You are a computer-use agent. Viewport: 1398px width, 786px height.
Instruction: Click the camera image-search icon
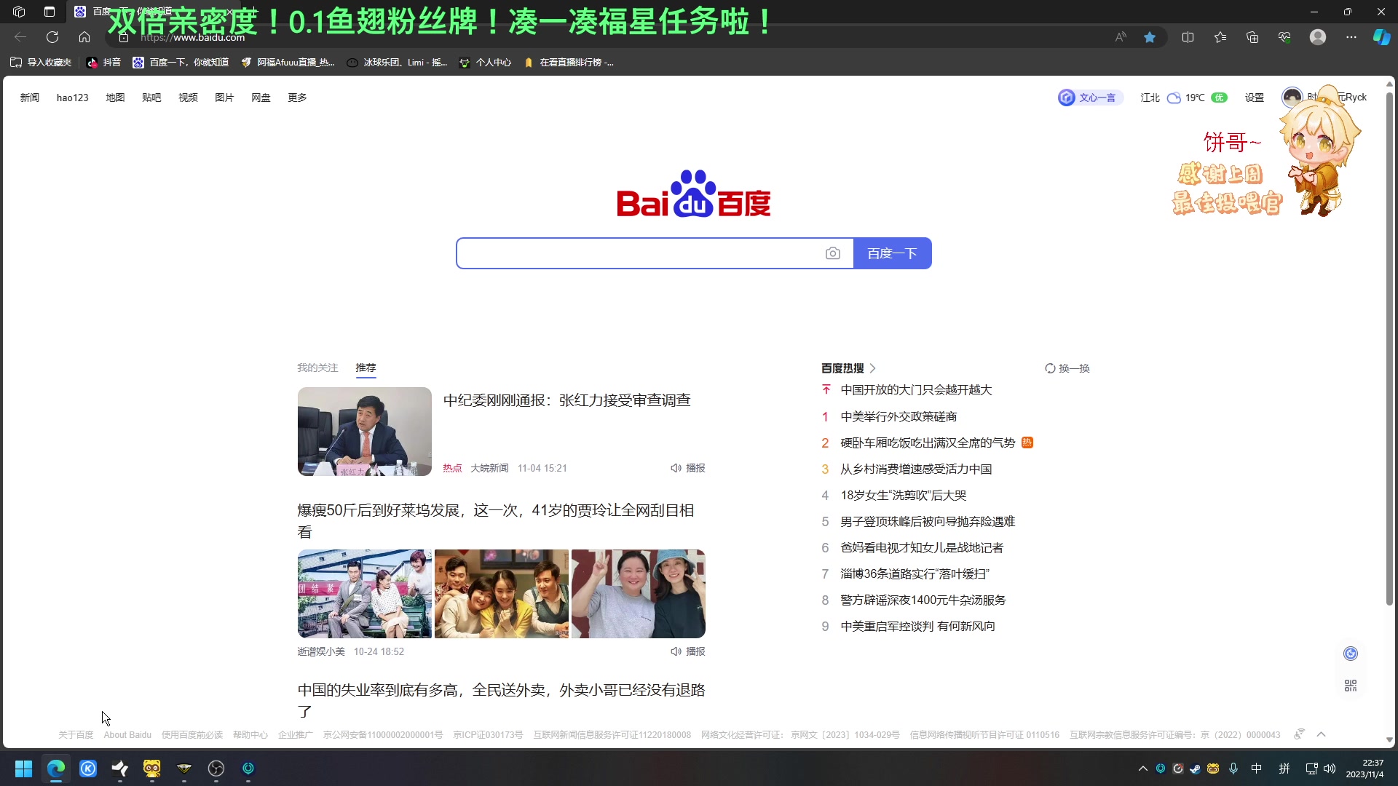(x=832, y=253)
